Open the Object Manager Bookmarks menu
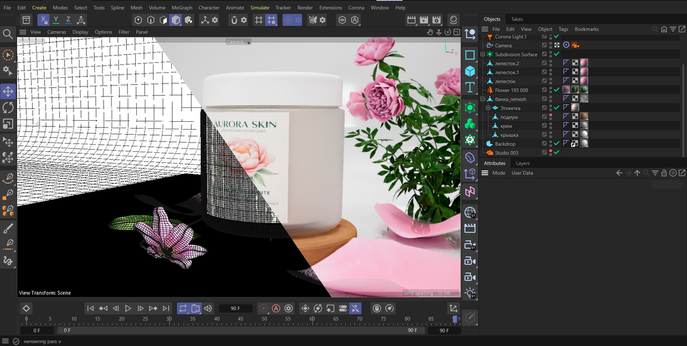Image resolution: width=687 pixels, height=346 pixels. coord(587,29)
